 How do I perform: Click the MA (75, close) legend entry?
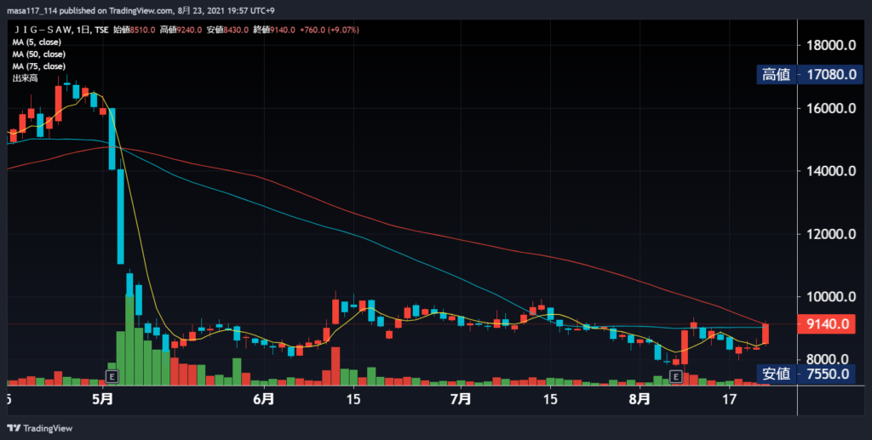tap(39, 66)
